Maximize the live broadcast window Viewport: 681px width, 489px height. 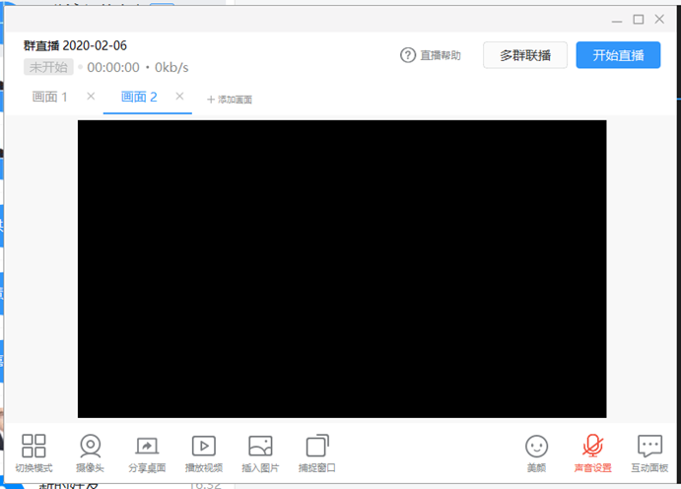[x=638, y=19]
